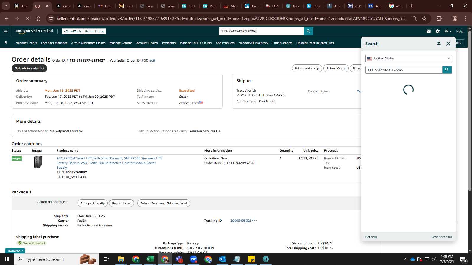Click Get help in Search panel

pyautogui.click(x=371, y=237)
